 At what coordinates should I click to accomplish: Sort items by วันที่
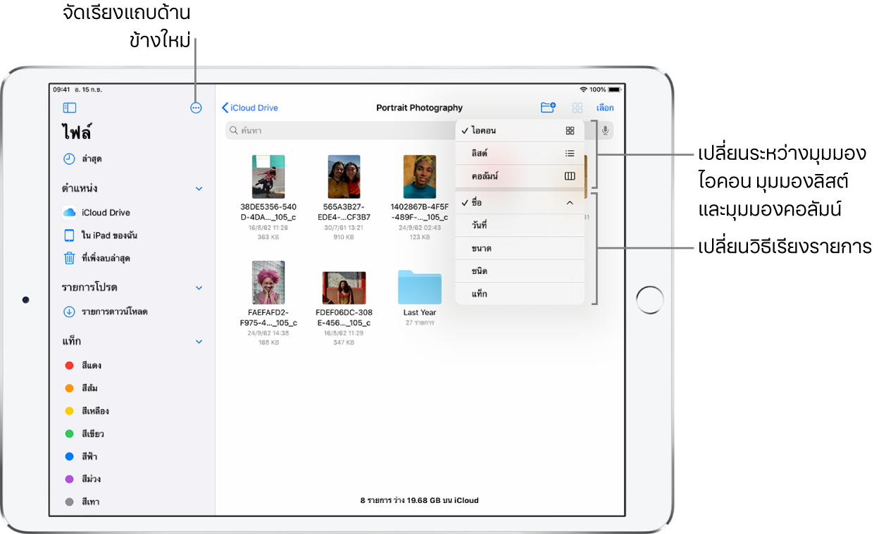click(x=520, y=225)
